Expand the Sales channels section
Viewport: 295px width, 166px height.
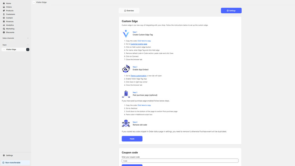(x=28, y=38)
